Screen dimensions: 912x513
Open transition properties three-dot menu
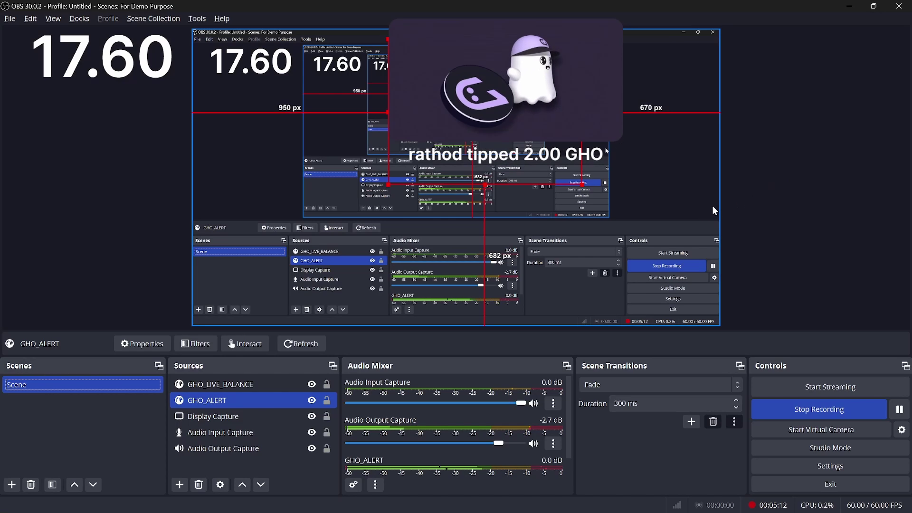coord(734,421)
